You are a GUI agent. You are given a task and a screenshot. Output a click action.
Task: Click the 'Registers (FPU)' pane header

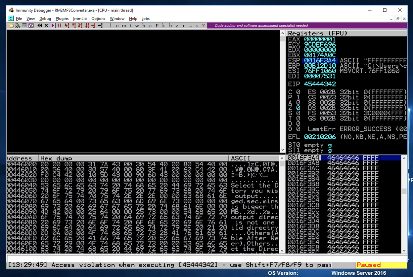[346, 33]
